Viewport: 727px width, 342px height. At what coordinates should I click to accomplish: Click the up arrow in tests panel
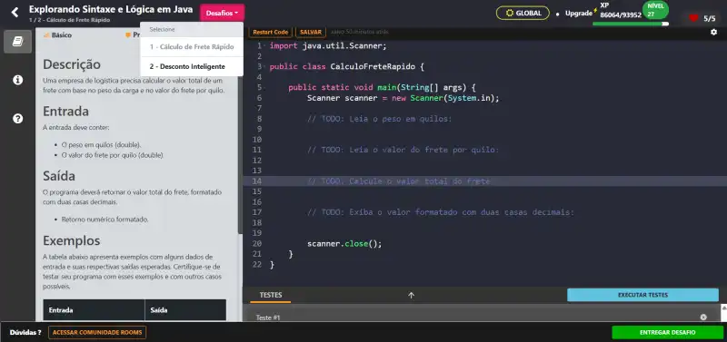411,295
